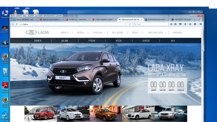Open the Файл menu
Screen dimensions: 217x122
pyautogui.click(x=13, y=16)
